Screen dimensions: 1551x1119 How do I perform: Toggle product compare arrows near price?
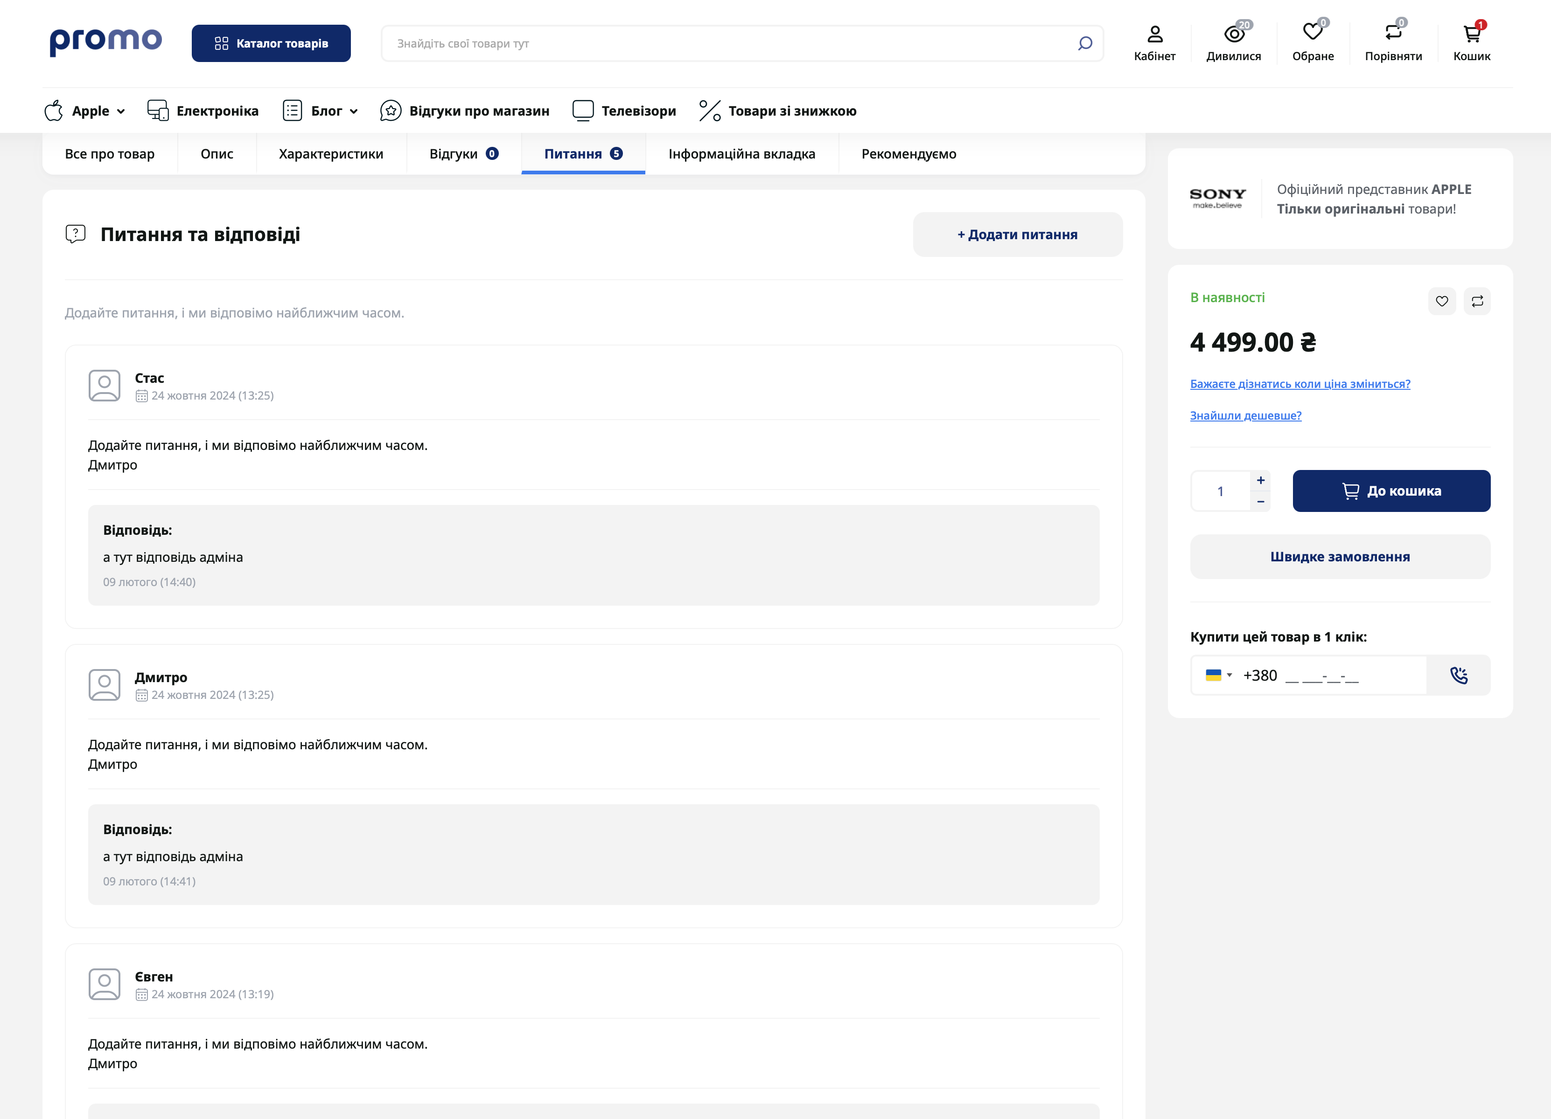[x=1477, y=301]
